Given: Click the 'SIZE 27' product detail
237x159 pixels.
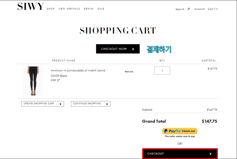Looking at the screenshot, I should (55, 80).
